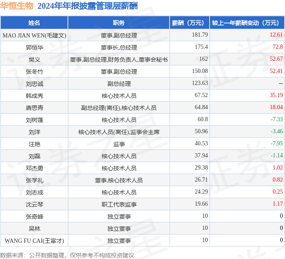This screenshot has height=259, width=285.
Task: Click the name WANG FU CAI(王富才)
Action: tap(34, 241)
